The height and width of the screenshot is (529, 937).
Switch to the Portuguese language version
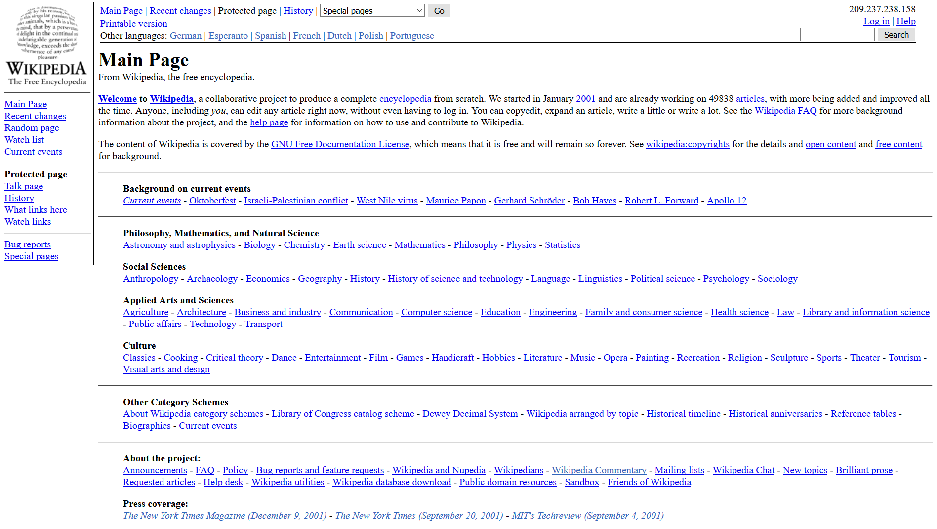pyautogui.click(x=412, y=36)
